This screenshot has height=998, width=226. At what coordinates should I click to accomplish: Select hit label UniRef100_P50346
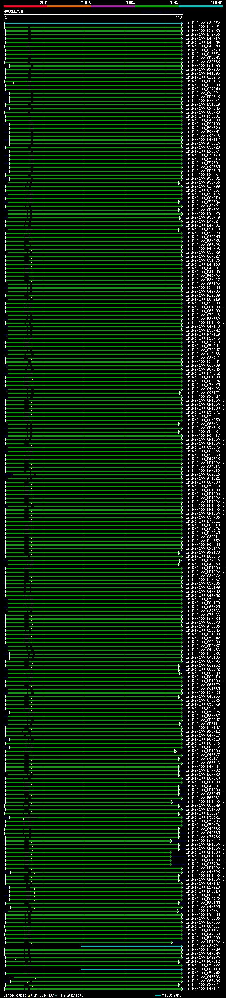pos(203,97)
